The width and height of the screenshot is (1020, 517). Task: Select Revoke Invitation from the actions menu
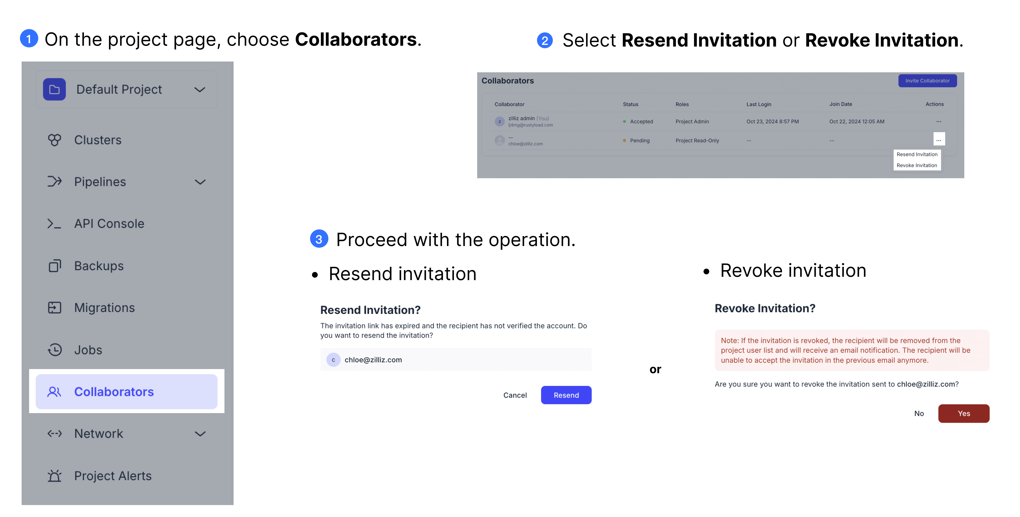917,165
